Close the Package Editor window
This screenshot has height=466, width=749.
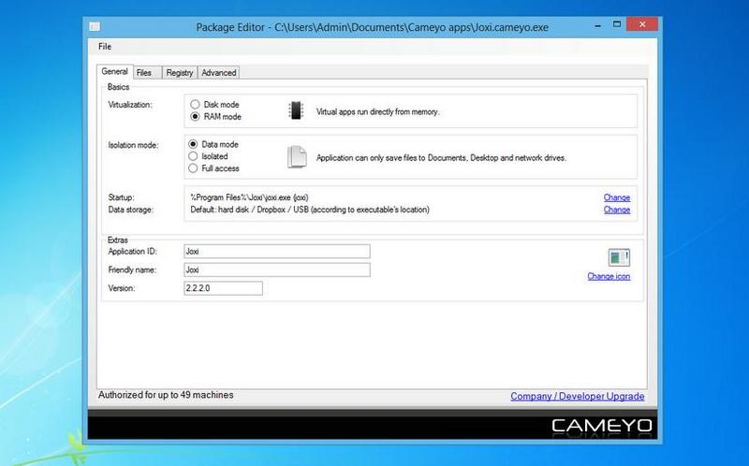point(642,24)
